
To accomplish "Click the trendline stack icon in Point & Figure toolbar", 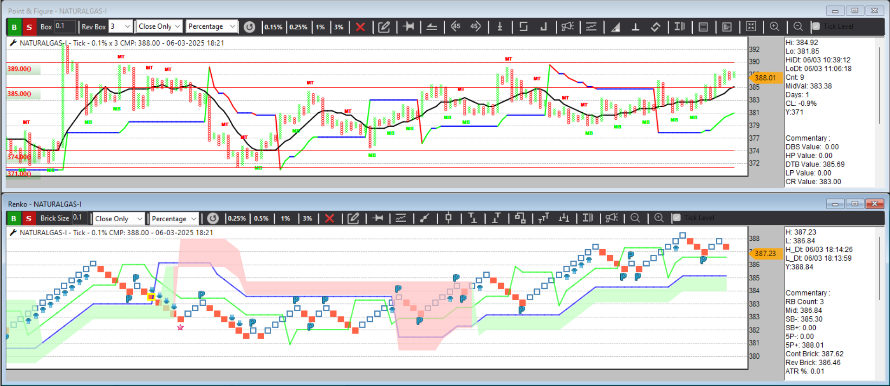I will [432, 27].
